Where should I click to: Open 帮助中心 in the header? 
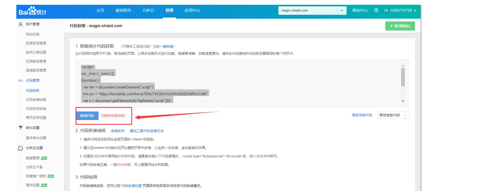tap(360, 10)
